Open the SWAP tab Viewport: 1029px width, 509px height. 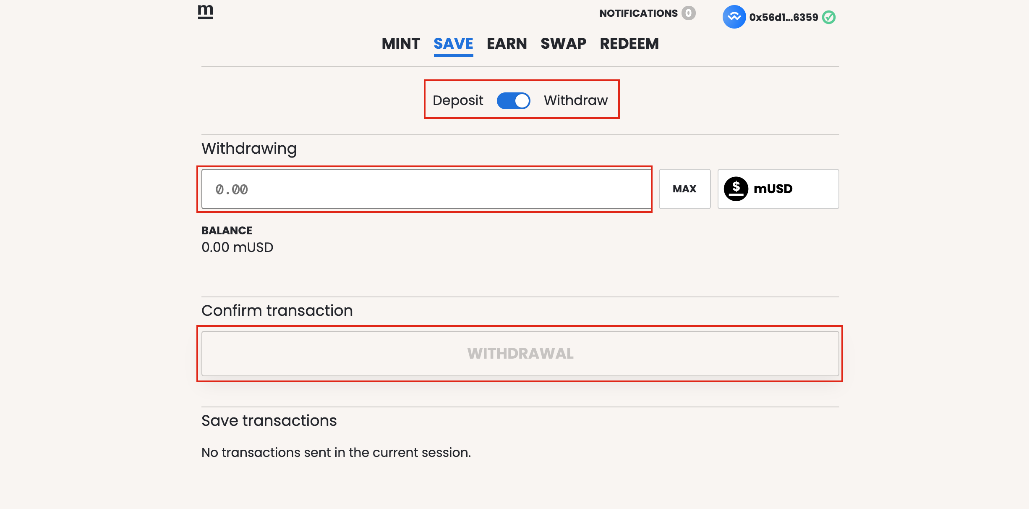point(564,44)
